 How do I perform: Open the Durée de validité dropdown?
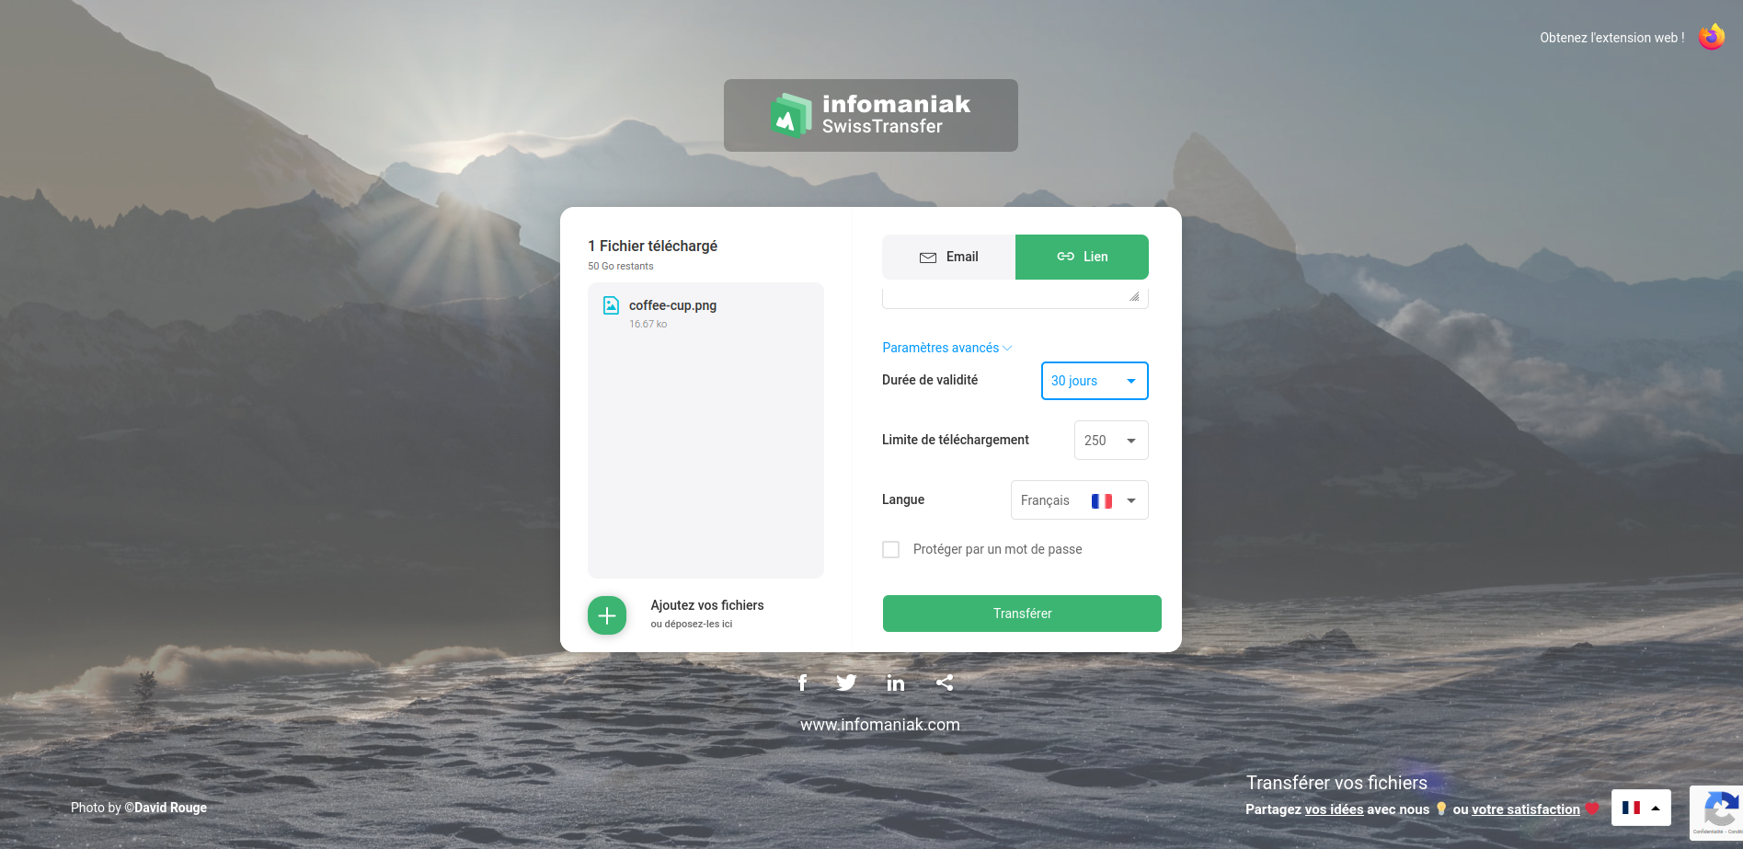(x=1095, y=381)
